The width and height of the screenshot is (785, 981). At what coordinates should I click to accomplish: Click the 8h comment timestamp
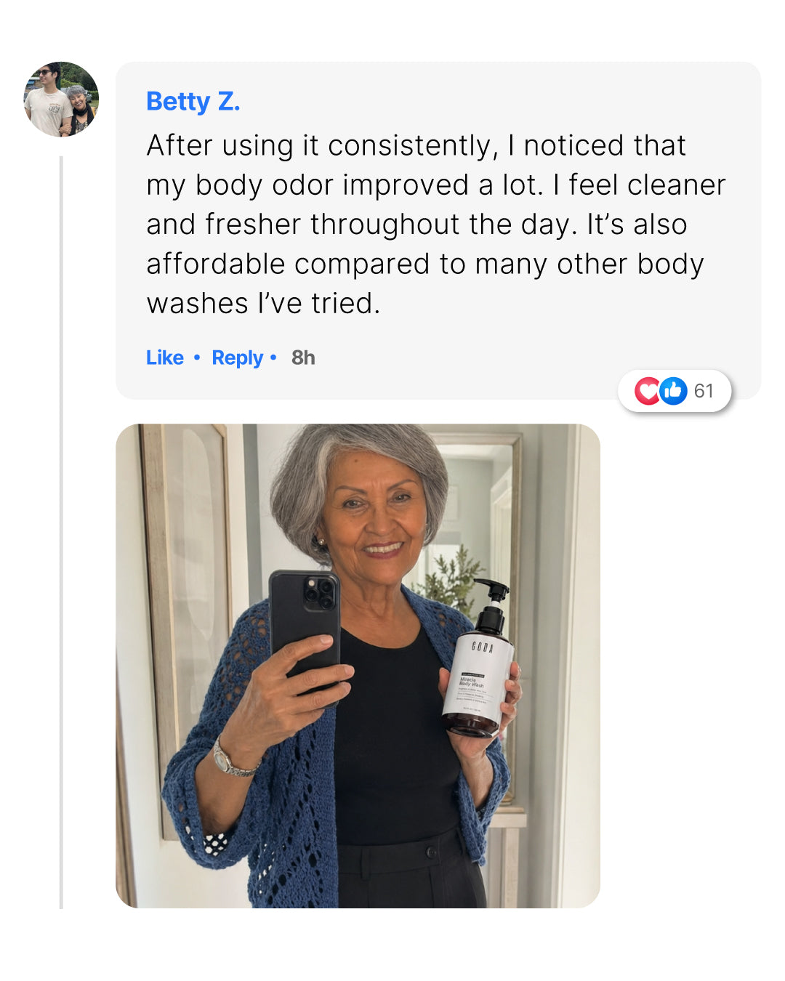point(303,358)
